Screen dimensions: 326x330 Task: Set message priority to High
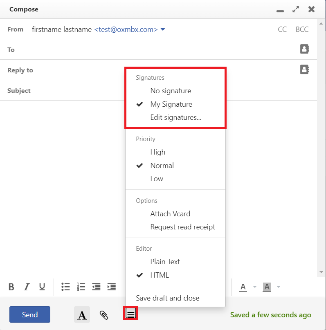click(157, 152)
